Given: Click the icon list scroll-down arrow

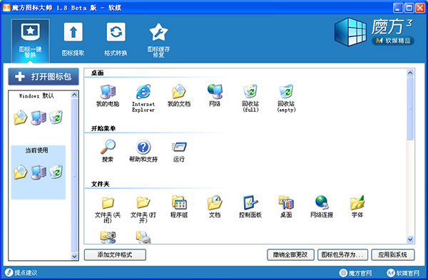Looking at the screenshot, I should tap(410, 239).
